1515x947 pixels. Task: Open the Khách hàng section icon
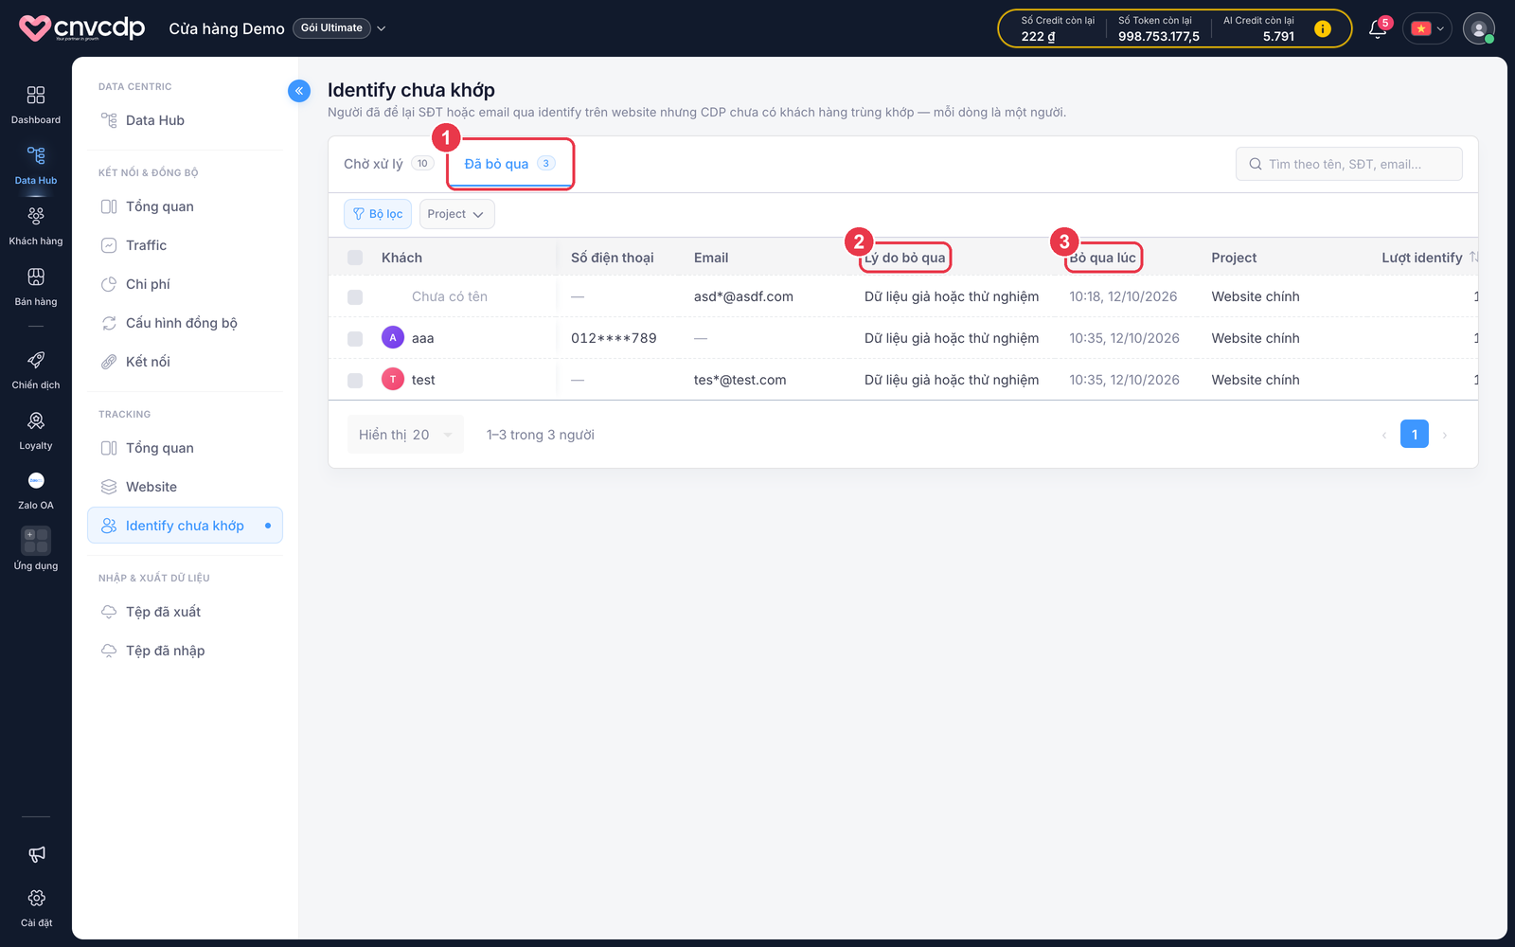pos(36,216)
